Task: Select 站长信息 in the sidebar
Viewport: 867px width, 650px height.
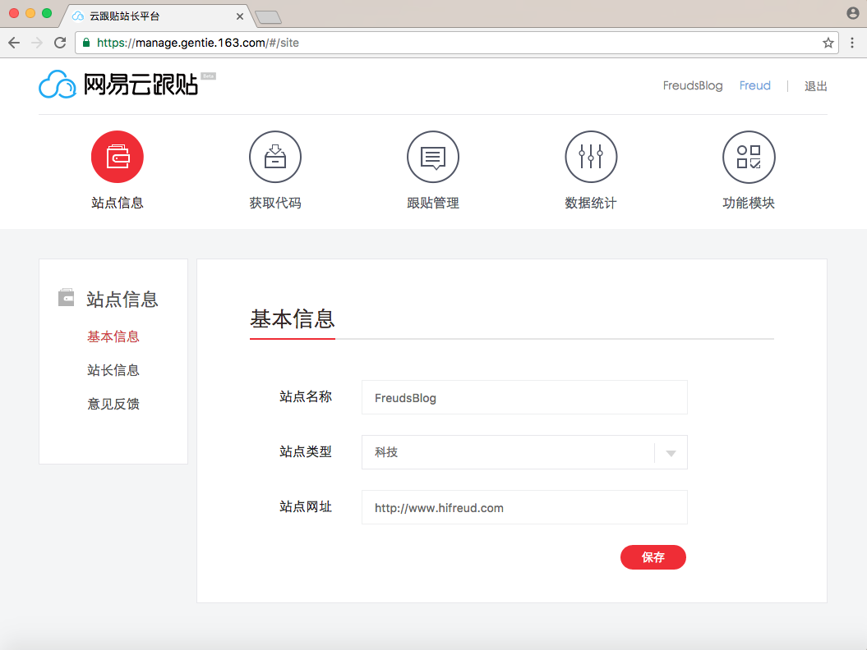Action: click(x=113, y=370)
